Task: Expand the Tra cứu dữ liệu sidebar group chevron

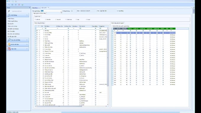Action: [27, 40]
